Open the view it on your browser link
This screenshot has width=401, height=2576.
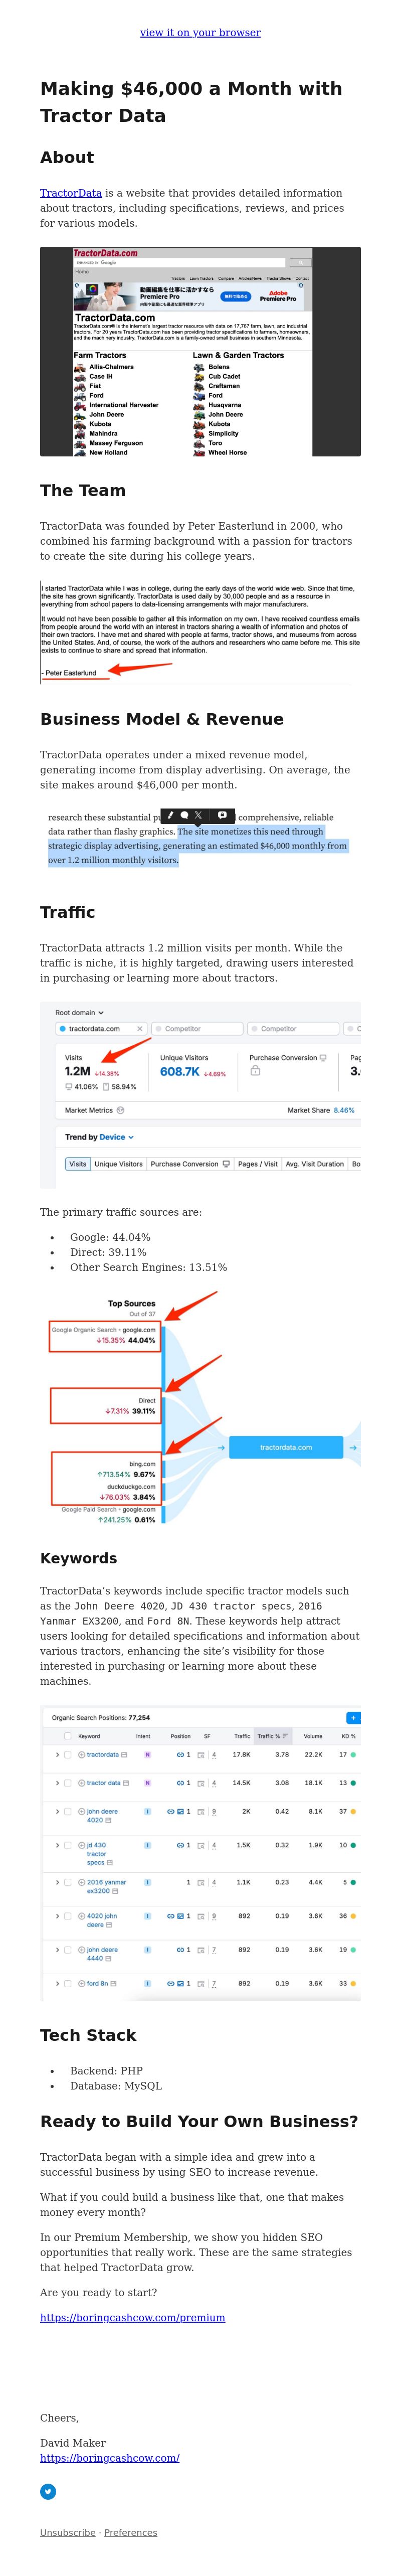tap(200, 33)
